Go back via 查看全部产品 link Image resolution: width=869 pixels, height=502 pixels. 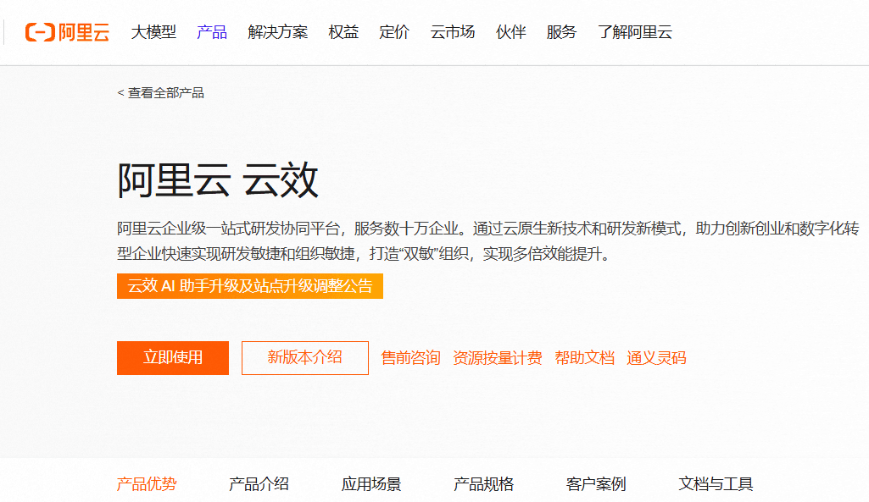[161, 93]
